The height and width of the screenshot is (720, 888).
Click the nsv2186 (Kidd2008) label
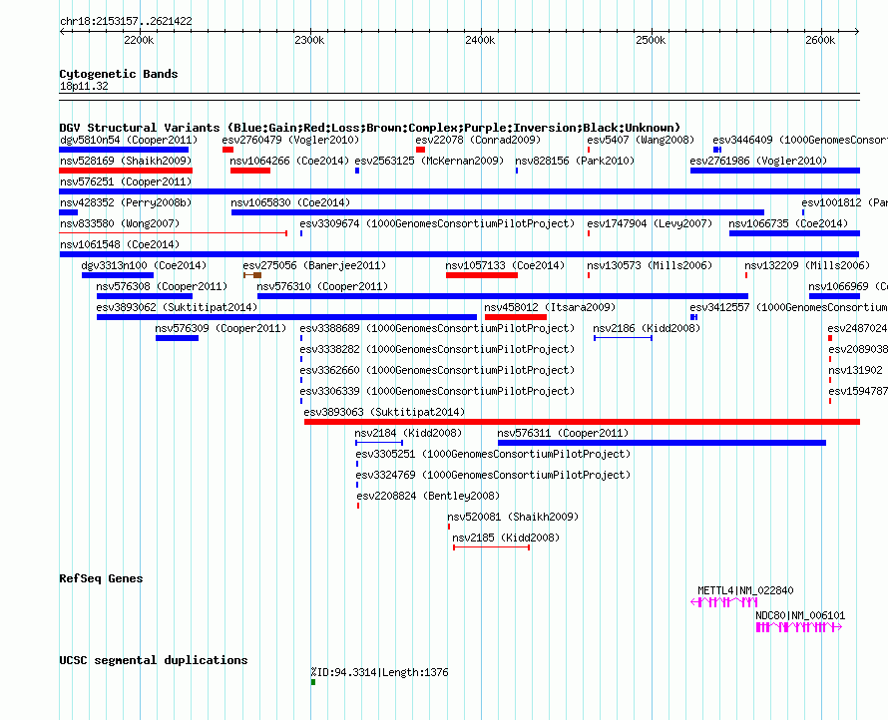647,328
